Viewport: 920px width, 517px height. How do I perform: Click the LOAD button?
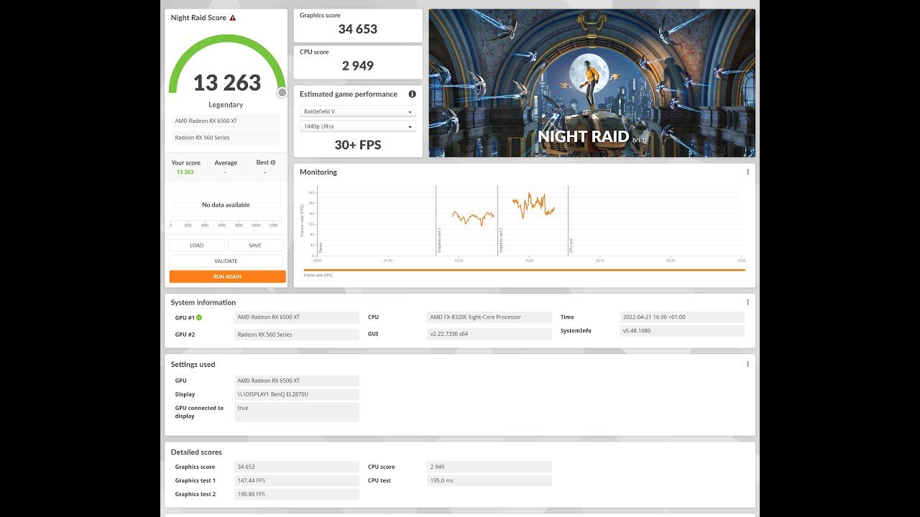point(197,246)
